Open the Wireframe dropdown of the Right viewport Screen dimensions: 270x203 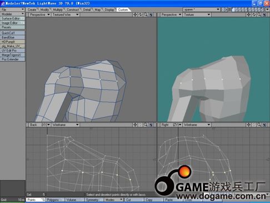pos(197,125)
